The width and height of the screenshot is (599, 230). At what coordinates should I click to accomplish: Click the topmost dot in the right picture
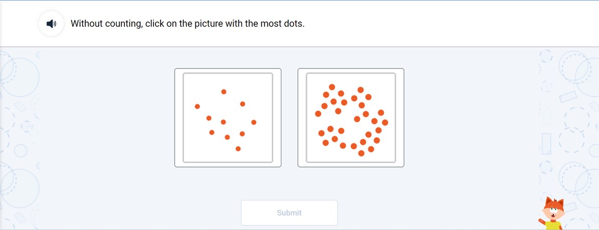point(332,87)
